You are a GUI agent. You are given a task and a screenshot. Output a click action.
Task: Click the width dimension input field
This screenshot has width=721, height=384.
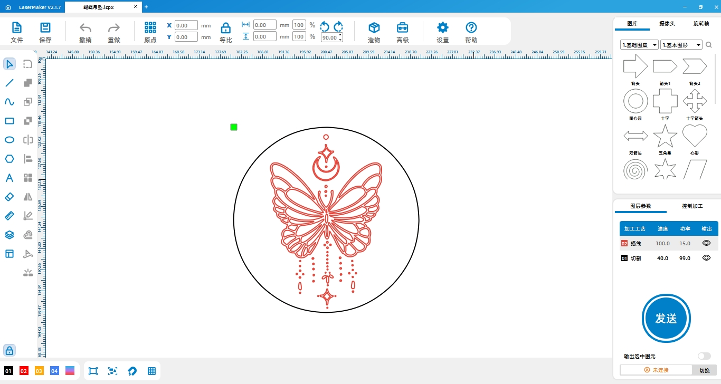click(x=264, y=25)
